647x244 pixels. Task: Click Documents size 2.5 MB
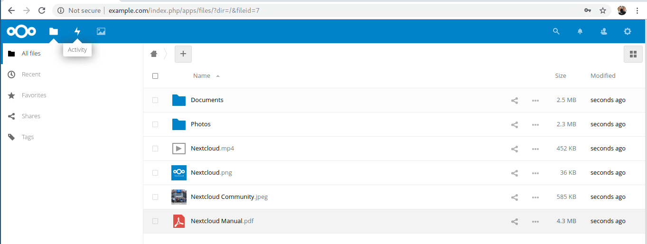point(566,100)
